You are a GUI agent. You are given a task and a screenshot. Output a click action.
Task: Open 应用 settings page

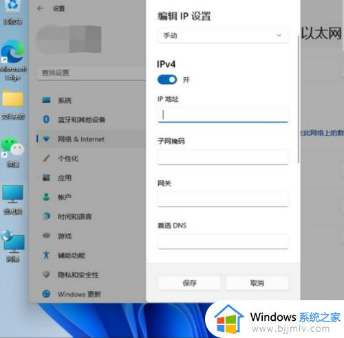pos(91,178)
